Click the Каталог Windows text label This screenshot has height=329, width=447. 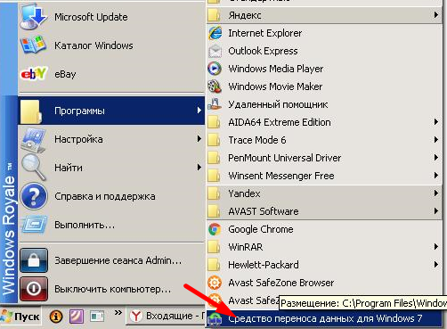click(93, 45)
